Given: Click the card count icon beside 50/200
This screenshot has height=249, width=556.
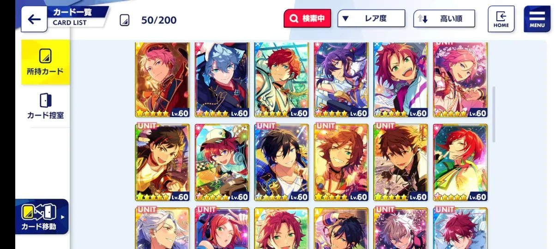Looking at the screenshot, I should (x=125, y=20).
